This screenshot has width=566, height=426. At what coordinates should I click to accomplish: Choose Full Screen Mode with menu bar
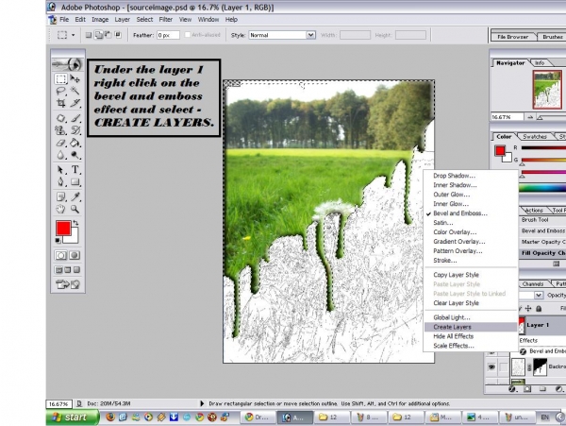(x=68, y=270)
